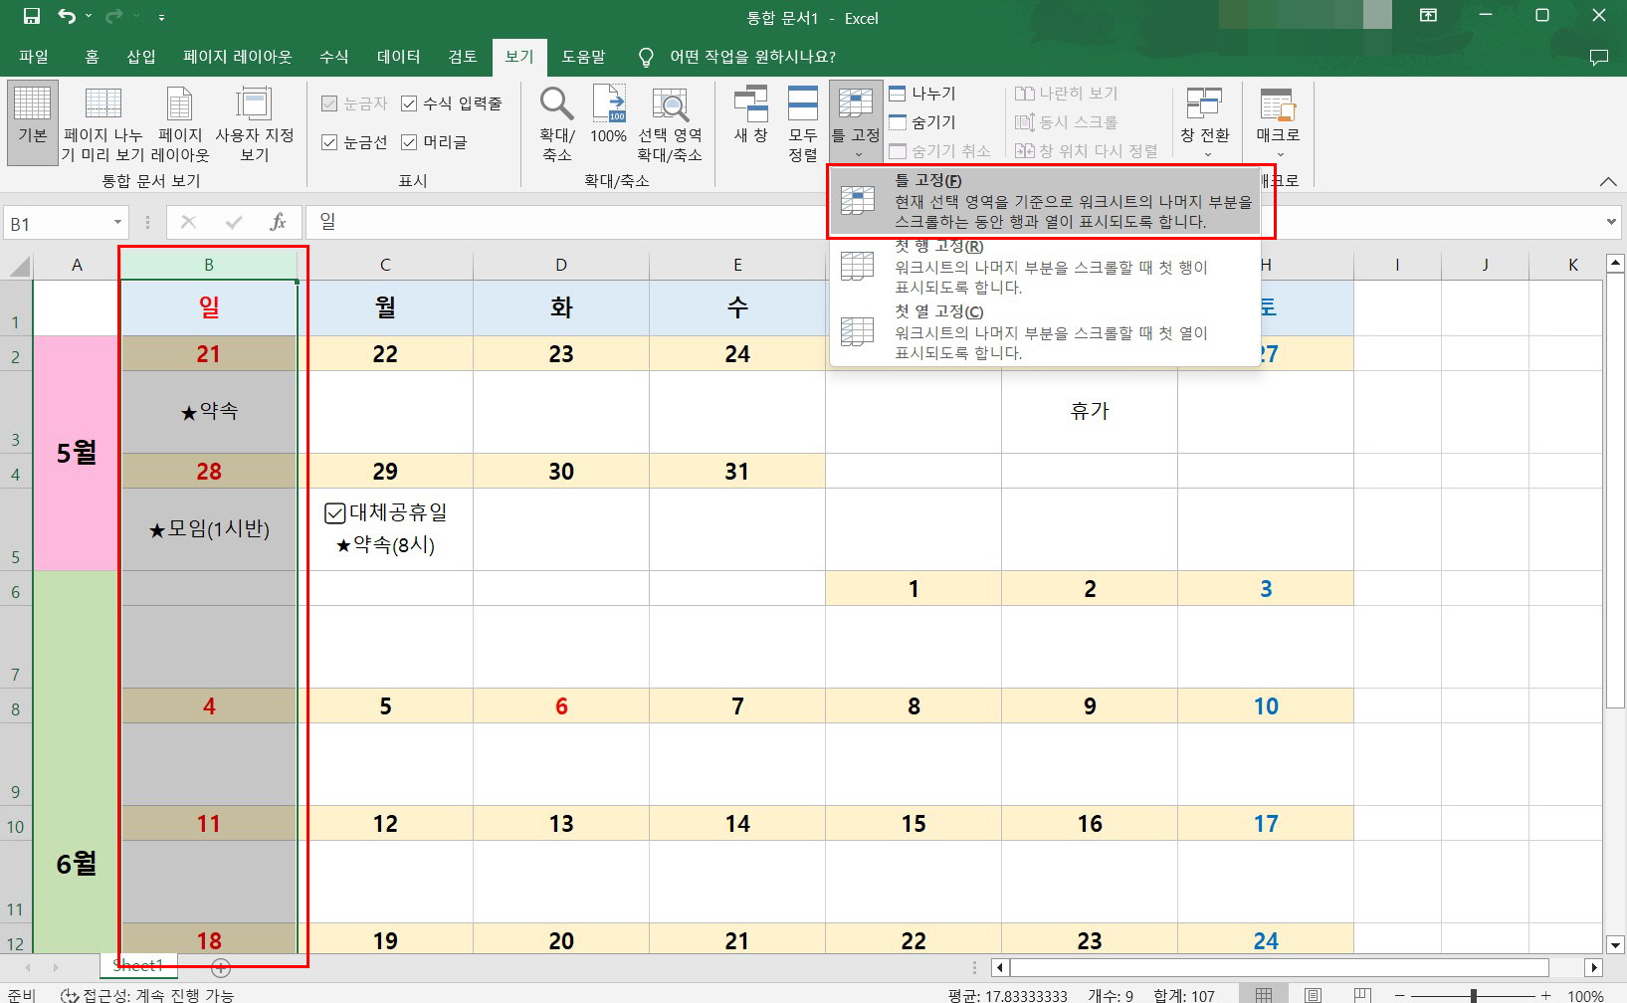The image size is (1627, 1003).
Task: Click the Sheet1 worksheet tab
Action: click(137, 964)
